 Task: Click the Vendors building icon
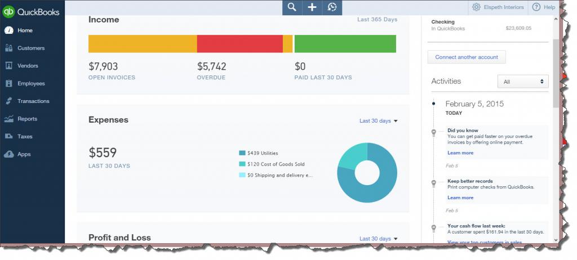(x=9, y=65)
